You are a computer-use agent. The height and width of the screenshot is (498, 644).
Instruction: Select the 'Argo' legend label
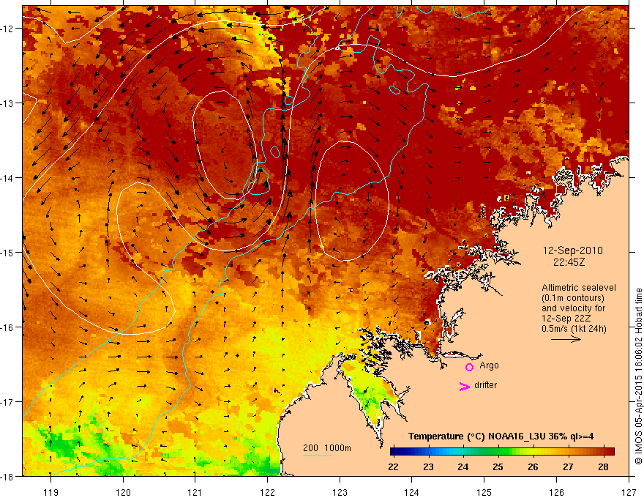pos(489,365)
